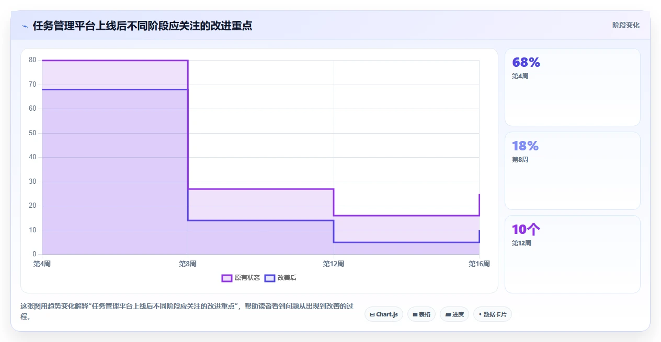This screenshot has width=661, height=342.
Task: Click the 第12周 x-axis label
Action: pyautogui.click(x=334, y=264)
